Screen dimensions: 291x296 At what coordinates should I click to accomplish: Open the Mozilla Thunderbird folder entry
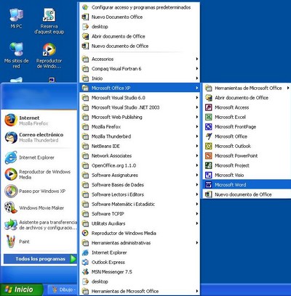140,136
